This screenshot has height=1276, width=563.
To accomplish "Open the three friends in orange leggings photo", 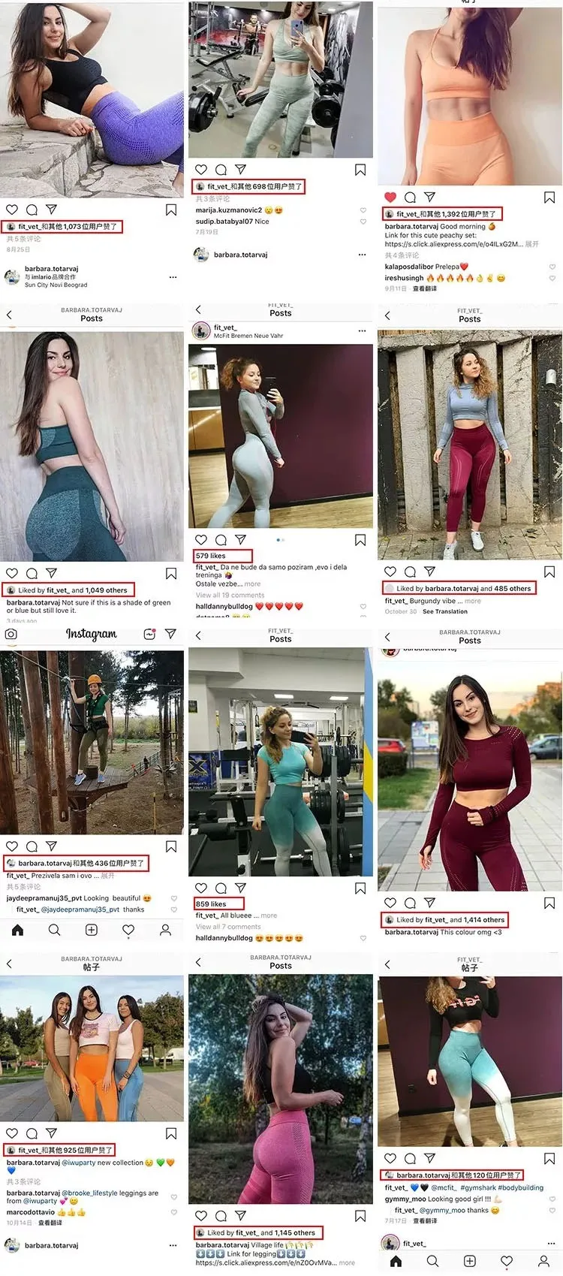I will click(92, 1048).
